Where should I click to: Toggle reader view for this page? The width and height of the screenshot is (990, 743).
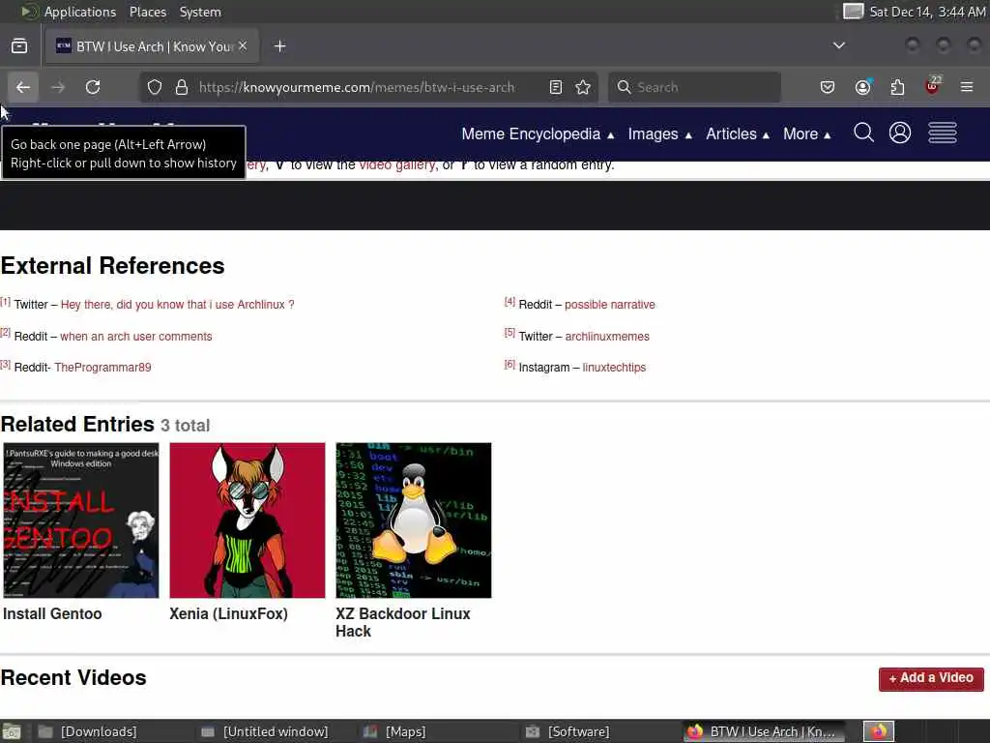tap(556, 87)
